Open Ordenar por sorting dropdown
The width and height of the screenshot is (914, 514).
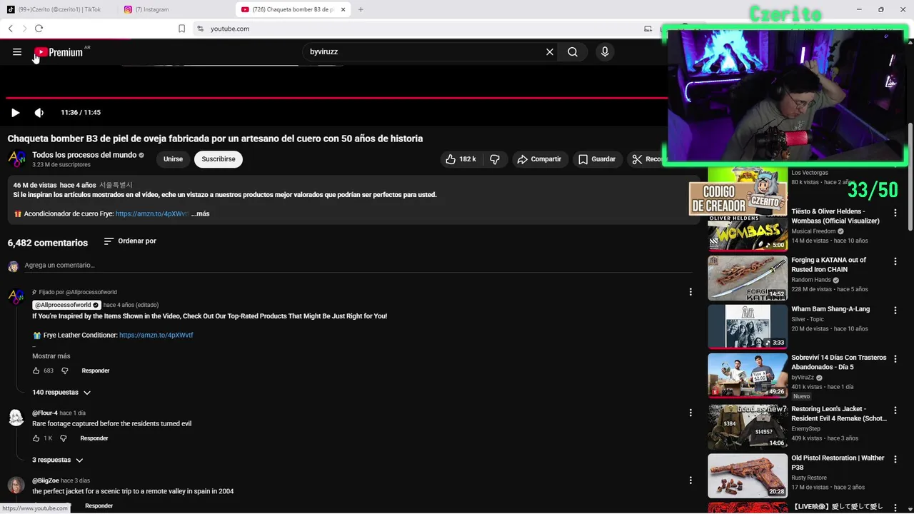pos(130,241)
